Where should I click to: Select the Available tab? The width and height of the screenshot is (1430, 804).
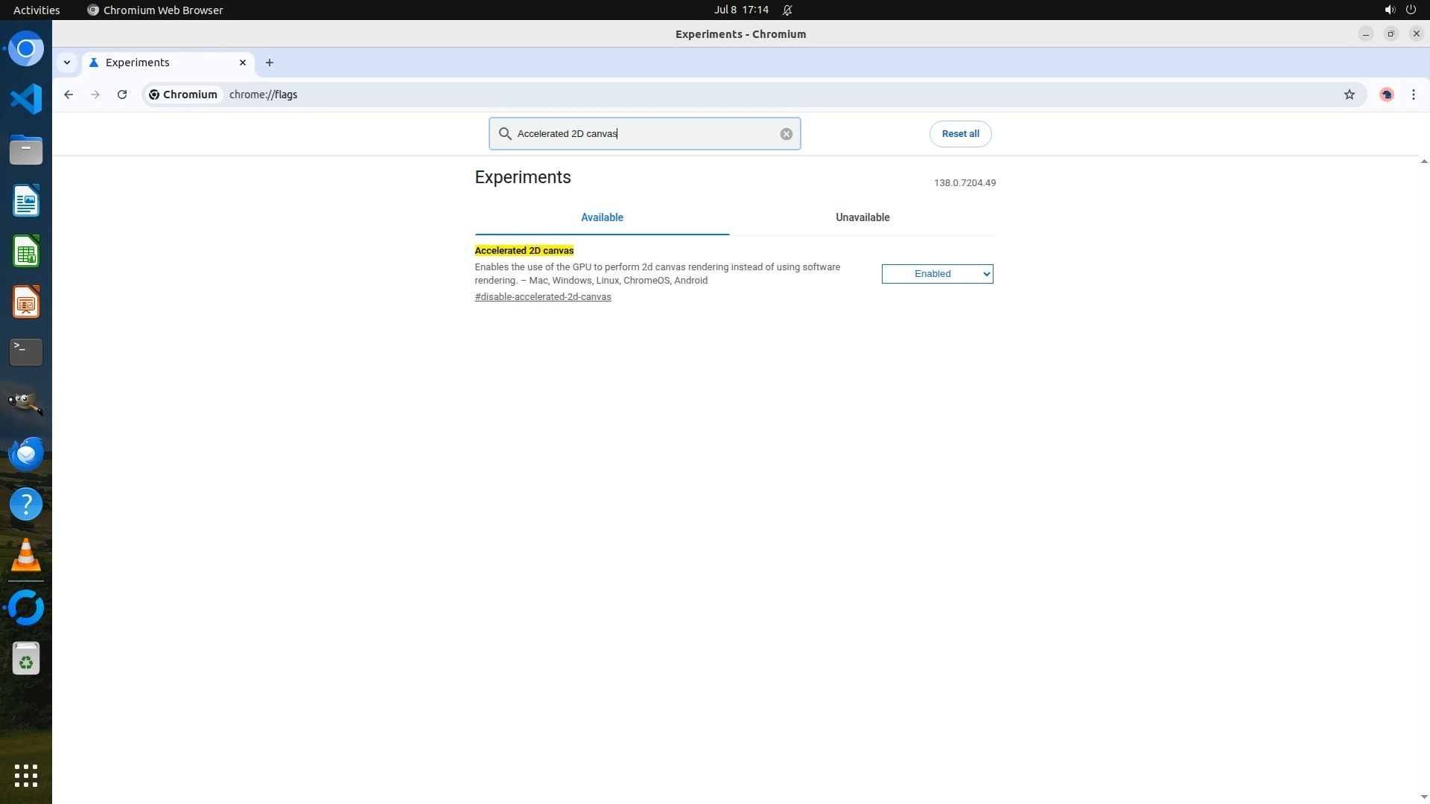pos(602,217)
